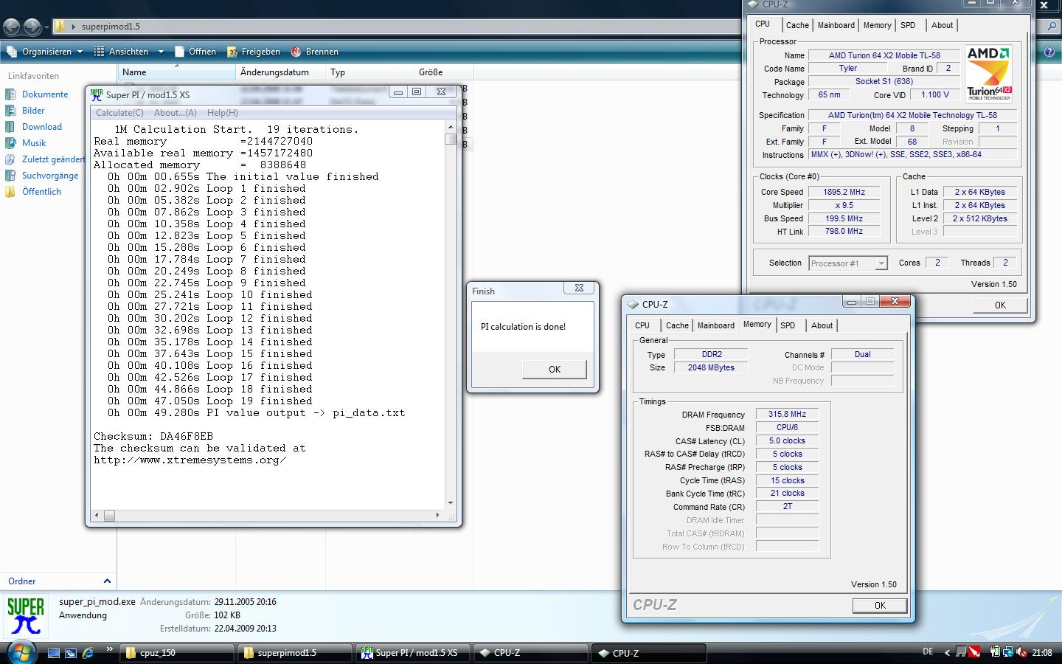Screen dimensions: 1062x664
Task: Click Freigeben in Explorer toolbar
Action: point(254,52)
